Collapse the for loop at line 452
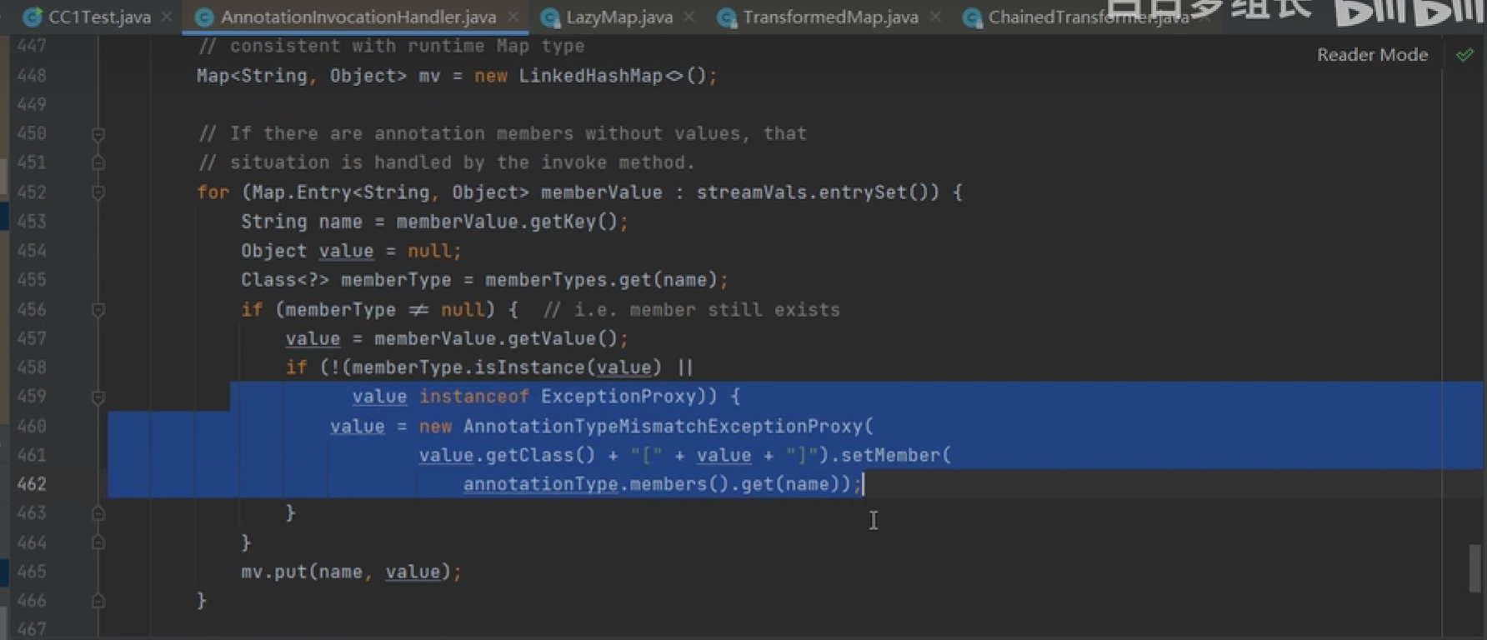The width and height of the screenshot is (1487, 640). (x=98, y=192)
